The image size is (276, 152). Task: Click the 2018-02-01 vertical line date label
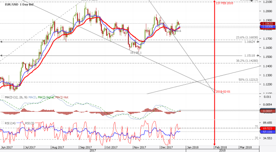point(223,91)
